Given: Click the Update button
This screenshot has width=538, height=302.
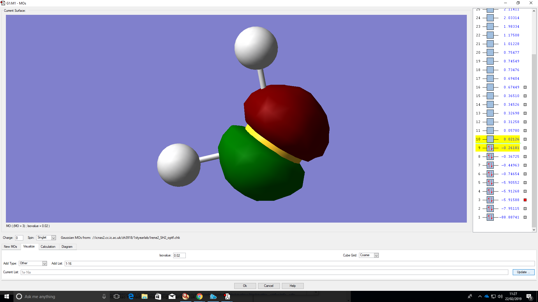Looking at the screenshot, I should [x=523, y=272].
